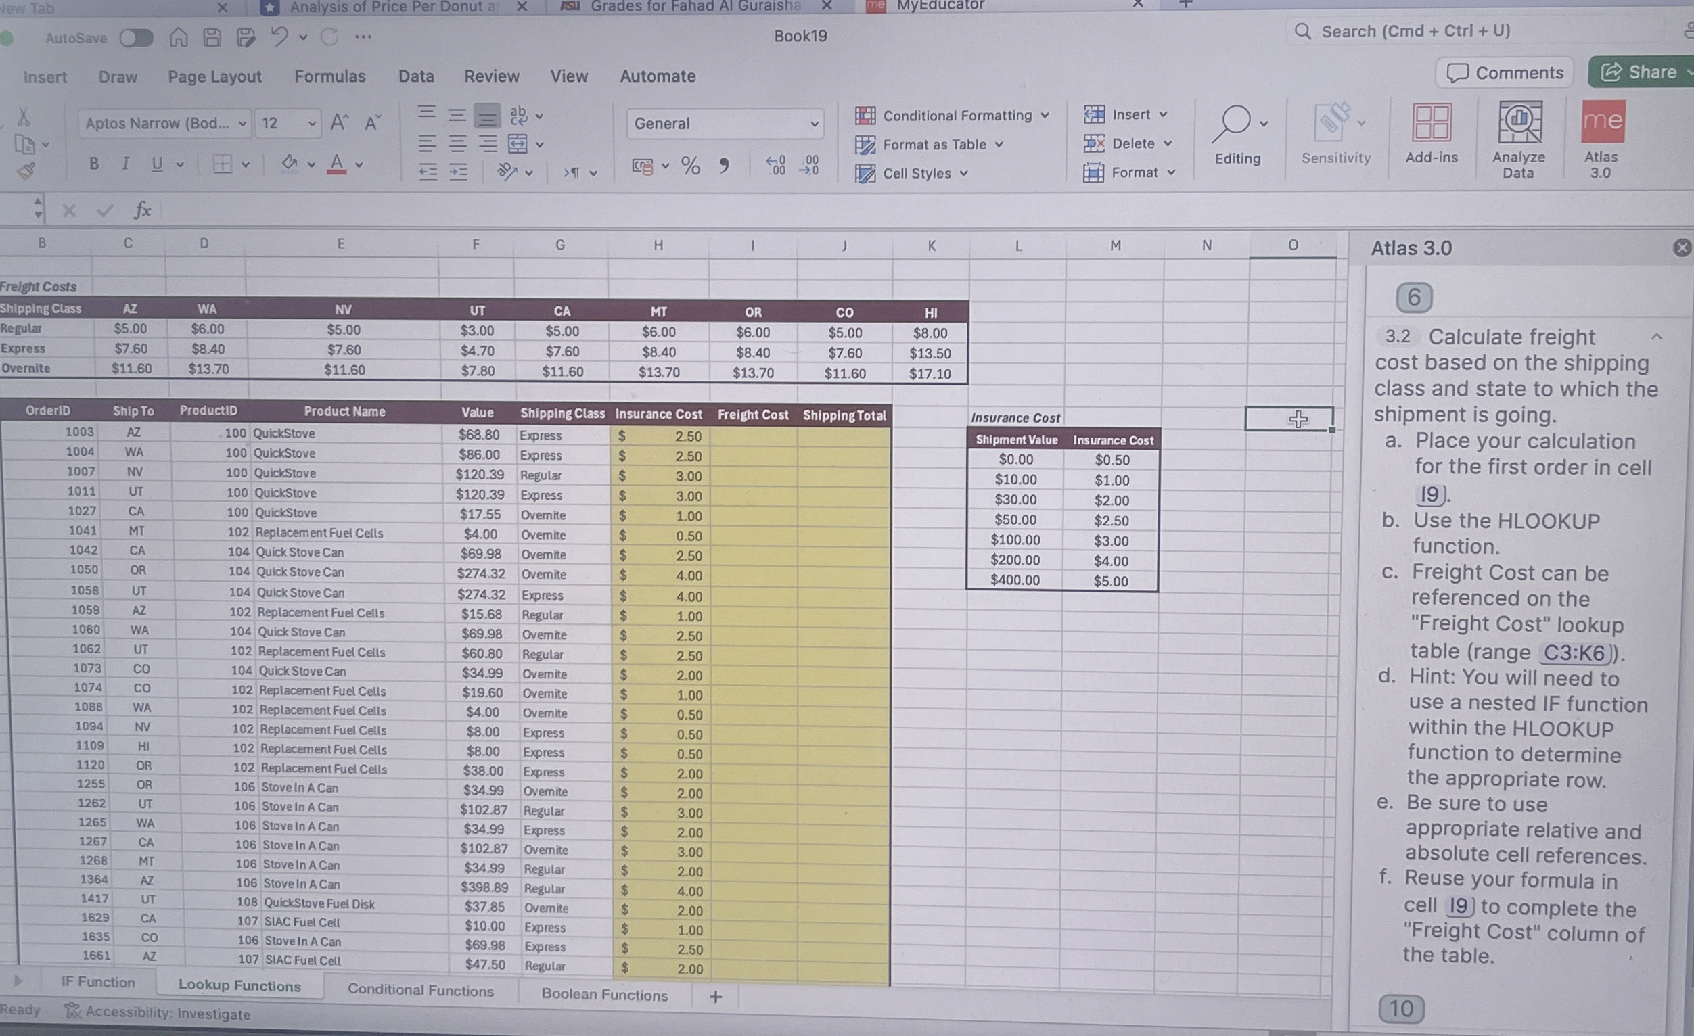Switch to the Formulas ribbon tab

[330, 76]
